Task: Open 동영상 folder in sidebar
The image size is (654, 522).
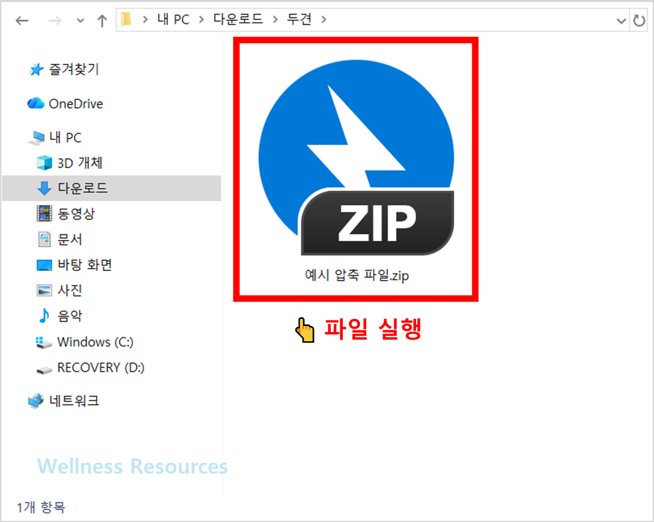Action: 76,214
